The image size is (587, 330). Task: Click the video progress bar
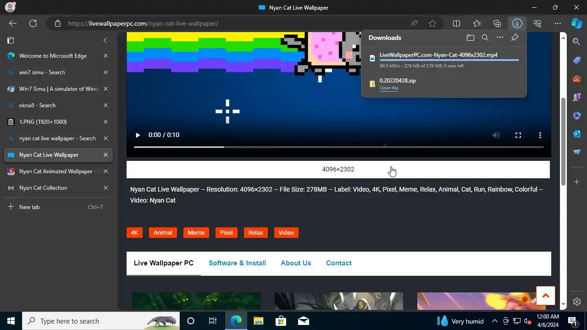339,147
